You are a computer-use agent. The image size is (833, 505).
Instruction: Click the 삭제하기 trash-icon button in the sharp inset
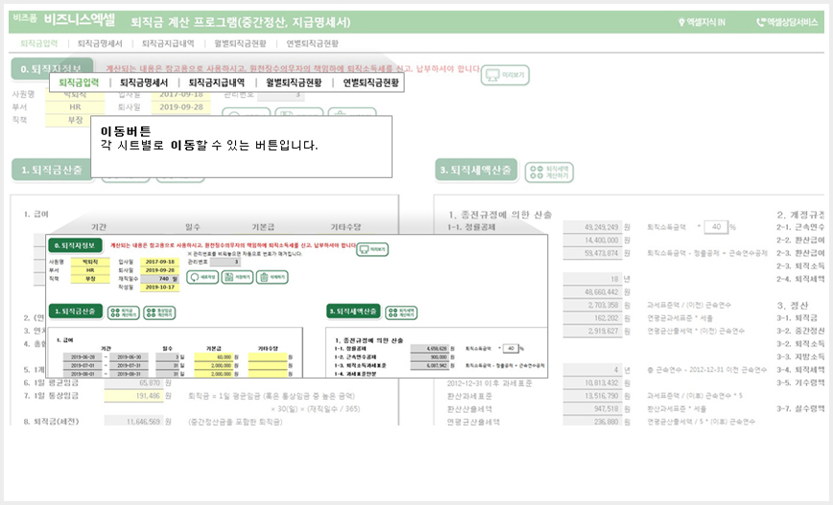tap(272, 277)
